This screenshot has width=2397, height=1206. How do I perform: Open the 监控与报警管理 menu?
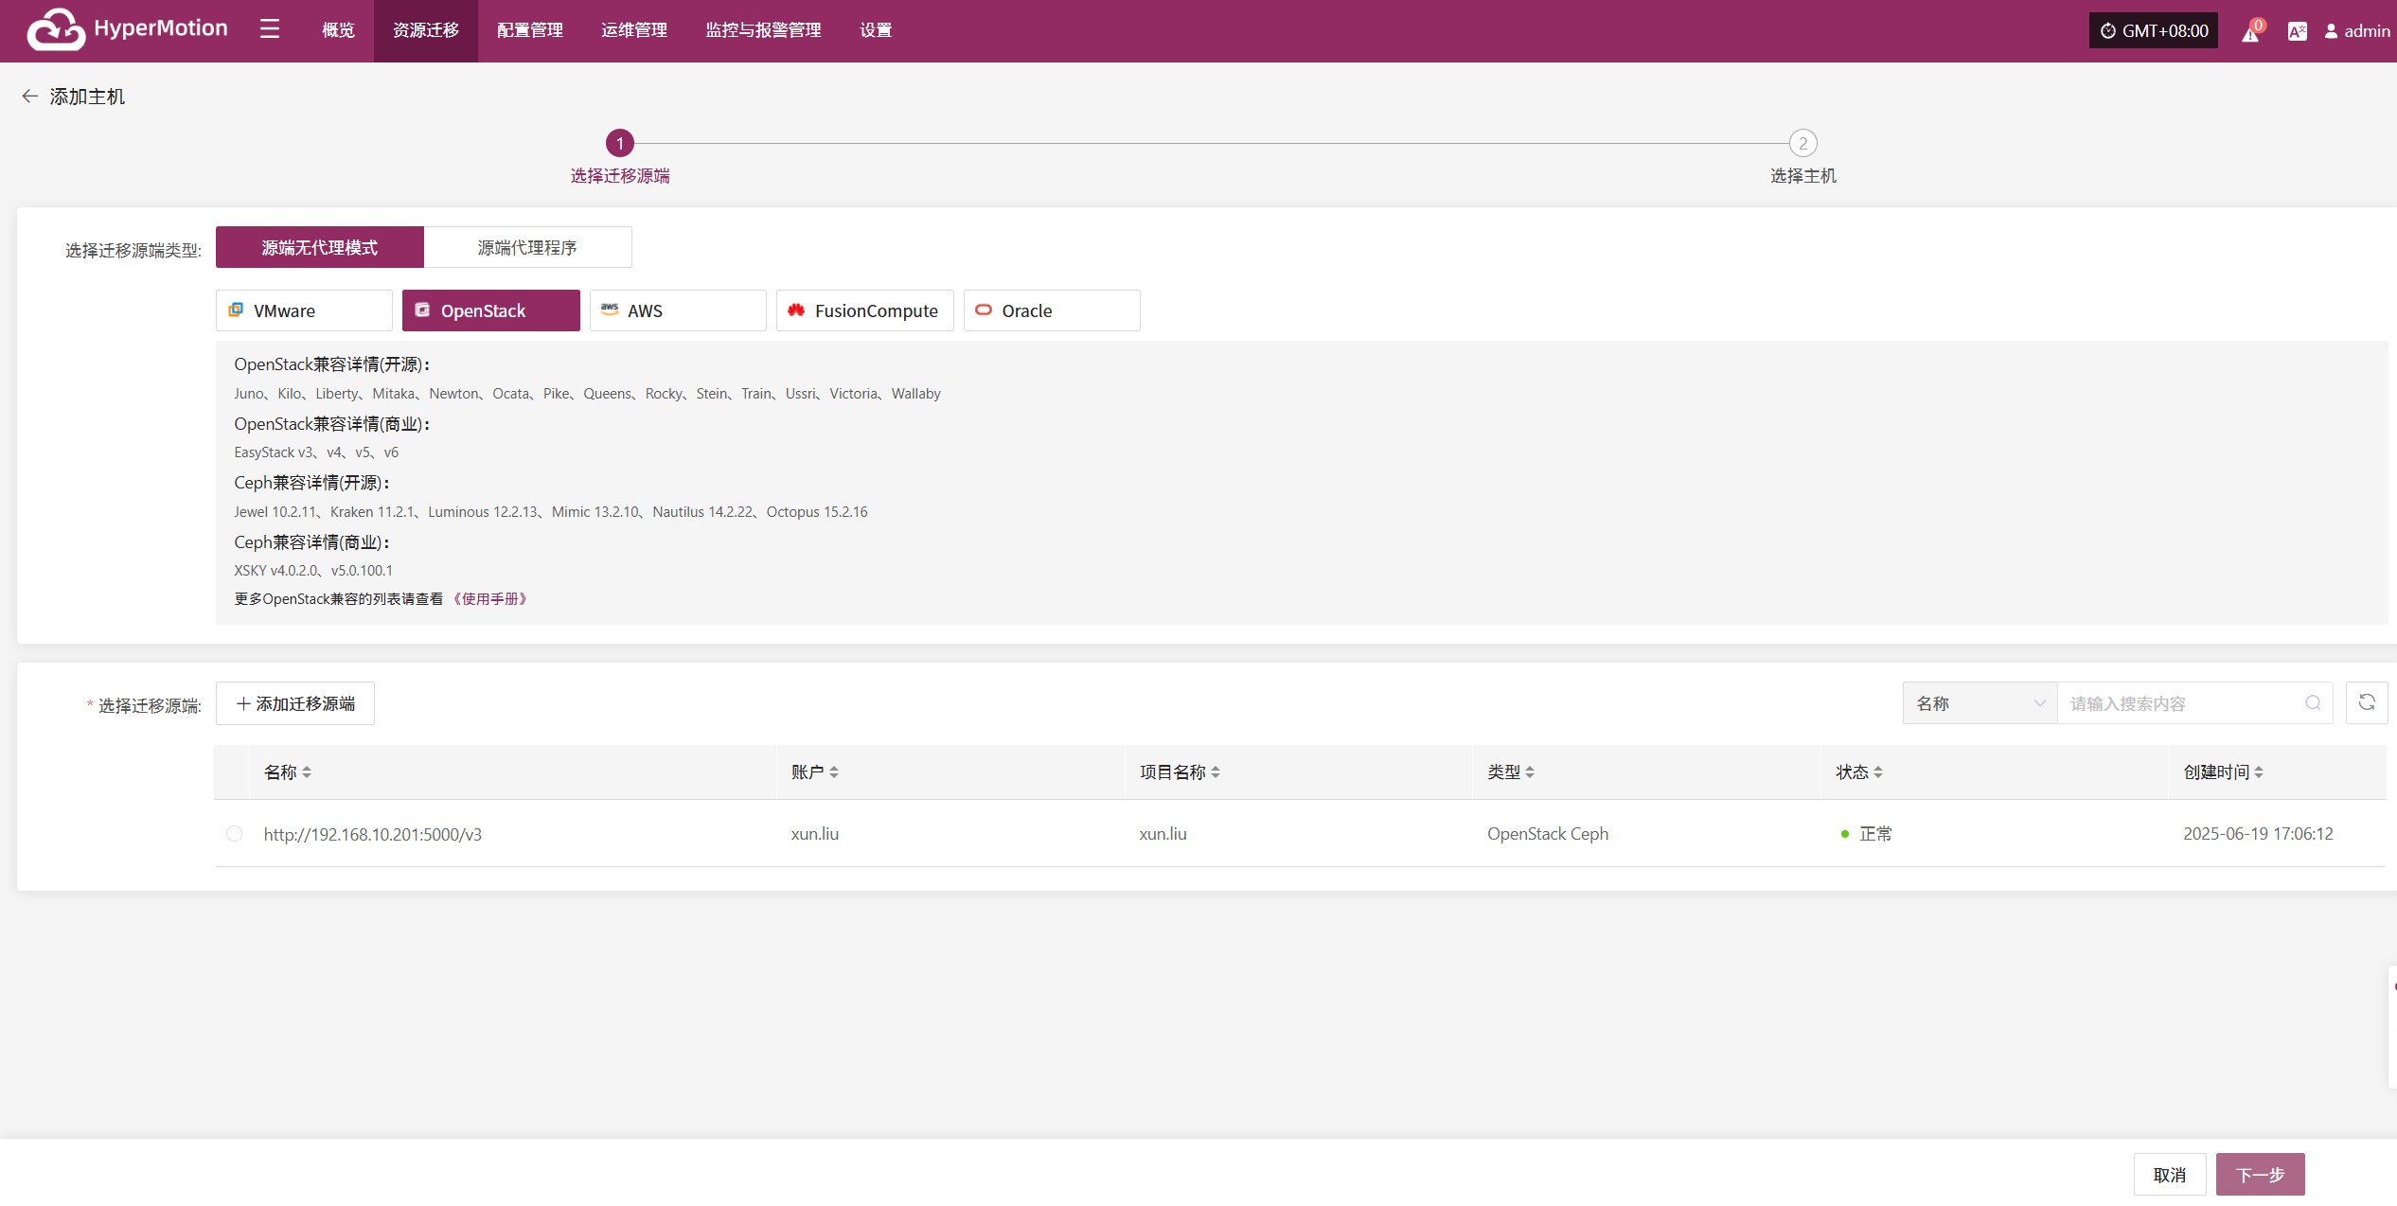(x=763, y=31)
